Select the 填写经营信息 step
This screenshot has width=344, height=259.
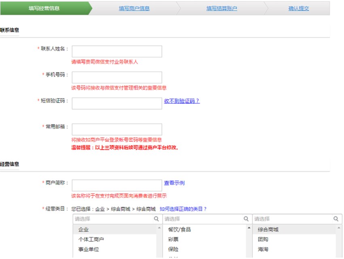[x=44, y=8]
